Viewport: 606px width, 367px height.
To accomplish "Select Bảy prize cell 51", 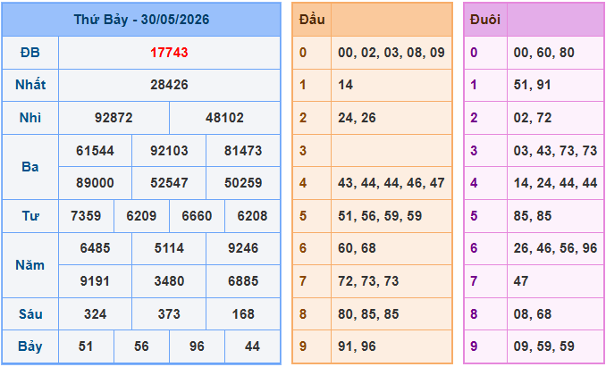I will pyautogui.click(x=86, y=346).
